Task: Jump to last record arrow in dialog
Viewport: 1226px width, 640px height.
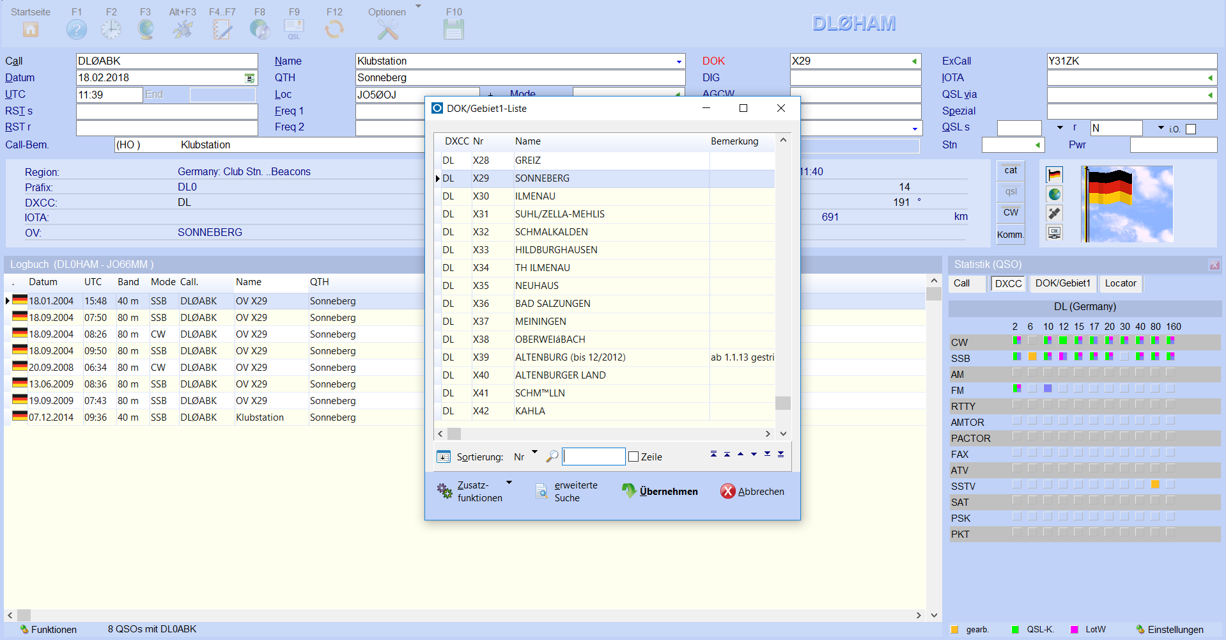Action: [780, 454]
